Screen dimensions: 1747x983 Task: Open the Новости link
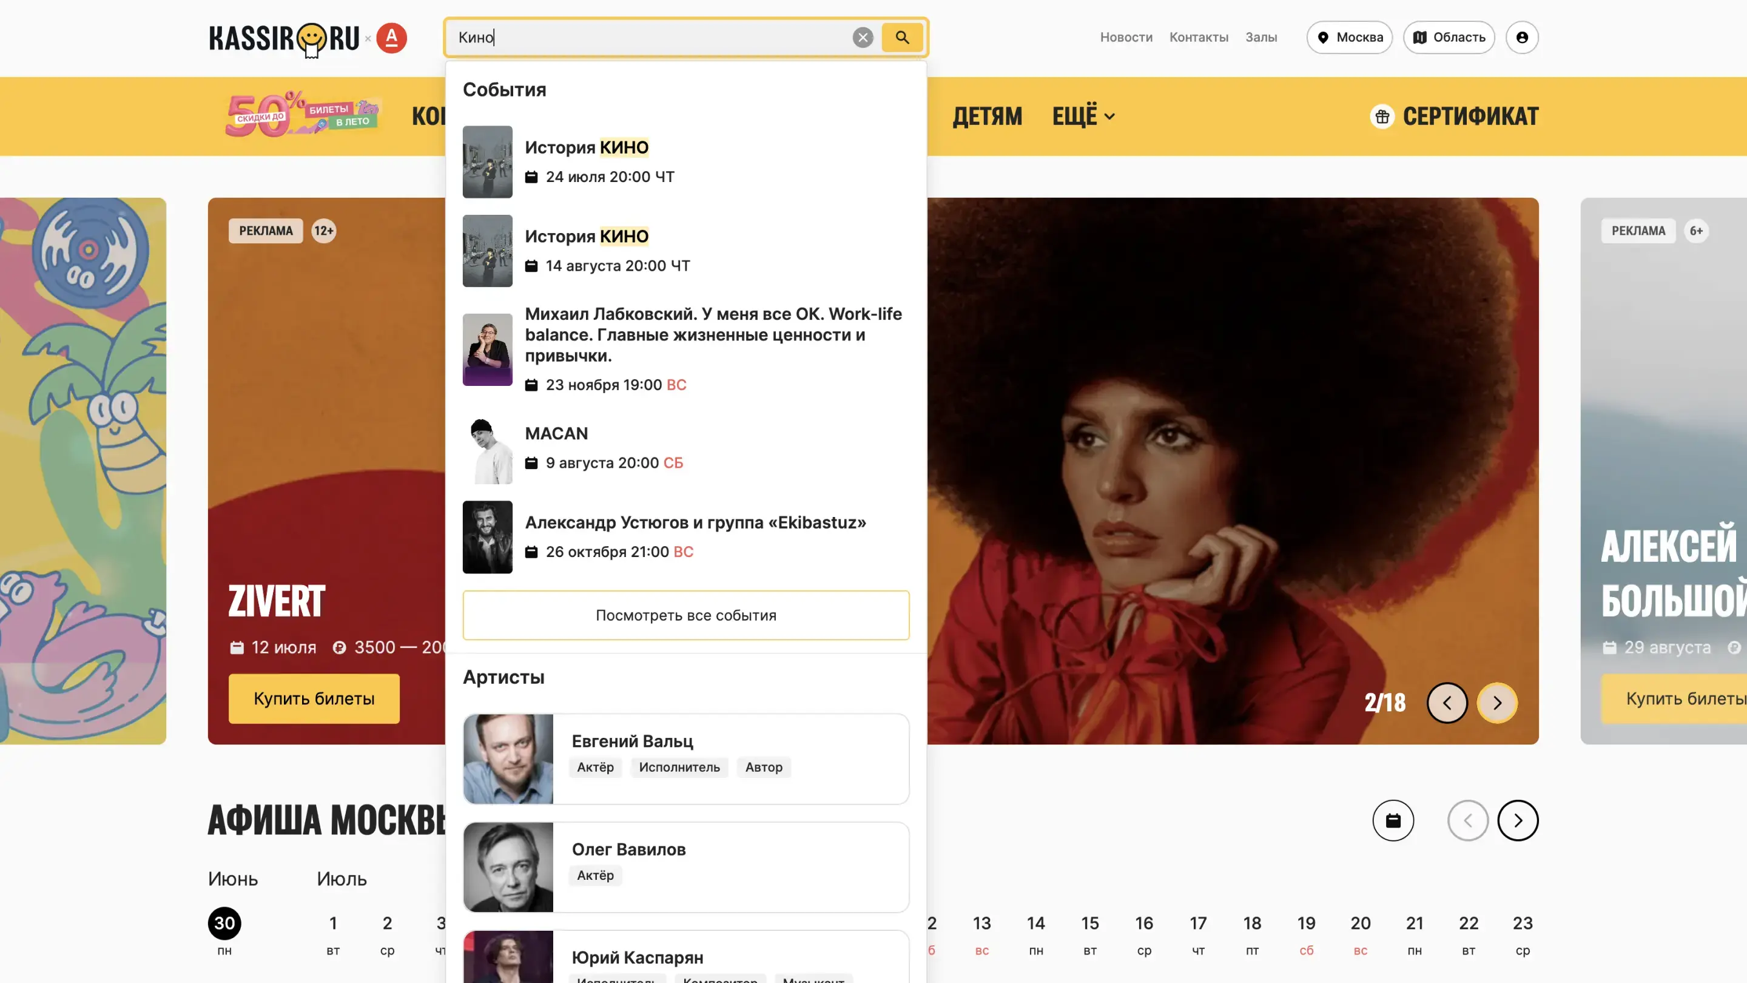tap(1126, 37)
